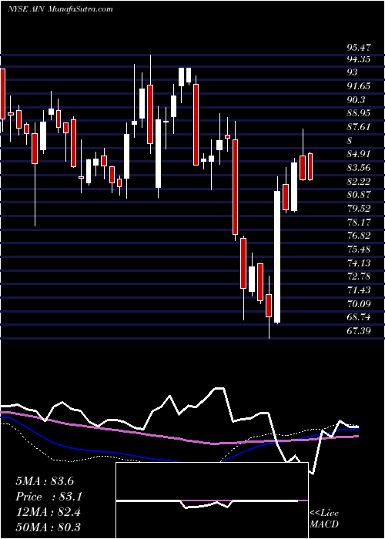
Task: Click the 91.65 price axis label
Action: [358, 86]
